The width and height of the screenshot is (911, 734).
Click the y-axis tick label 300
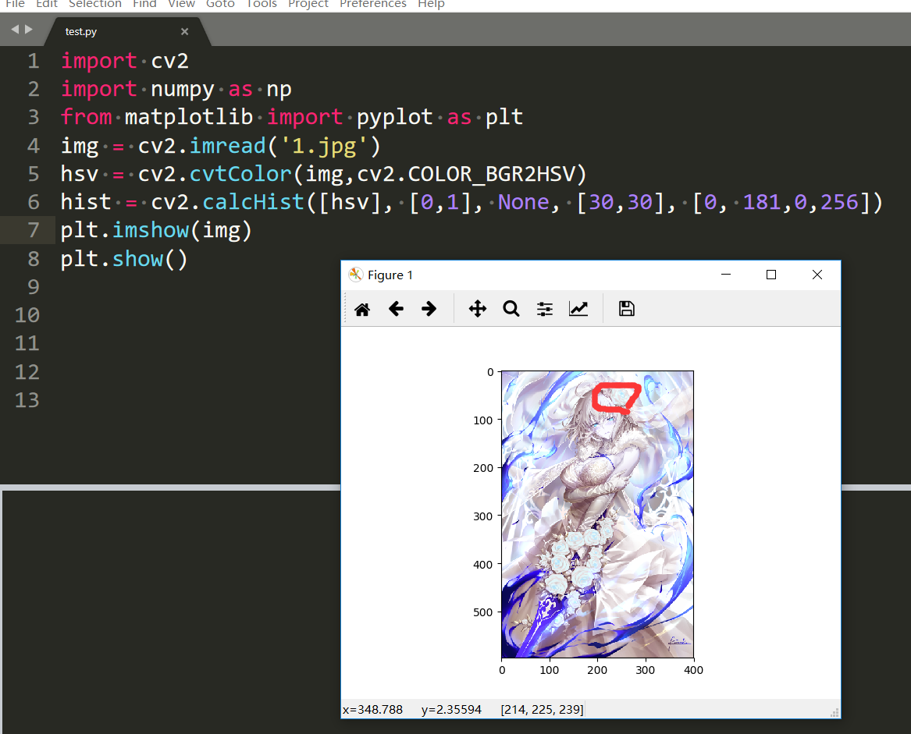pos(482,516)
